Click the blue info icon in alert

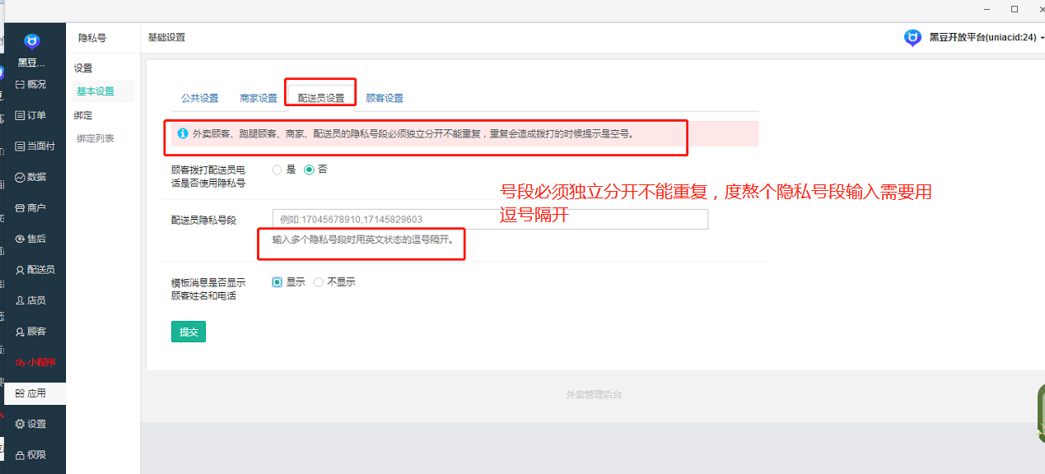(183, 133)
